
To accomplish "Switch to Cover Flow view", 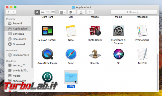I will [53, 12].
